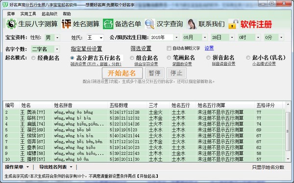This screenshot has height=183, width=294.
Task: Open 软件注册 red text
Action: coord(256,24)
